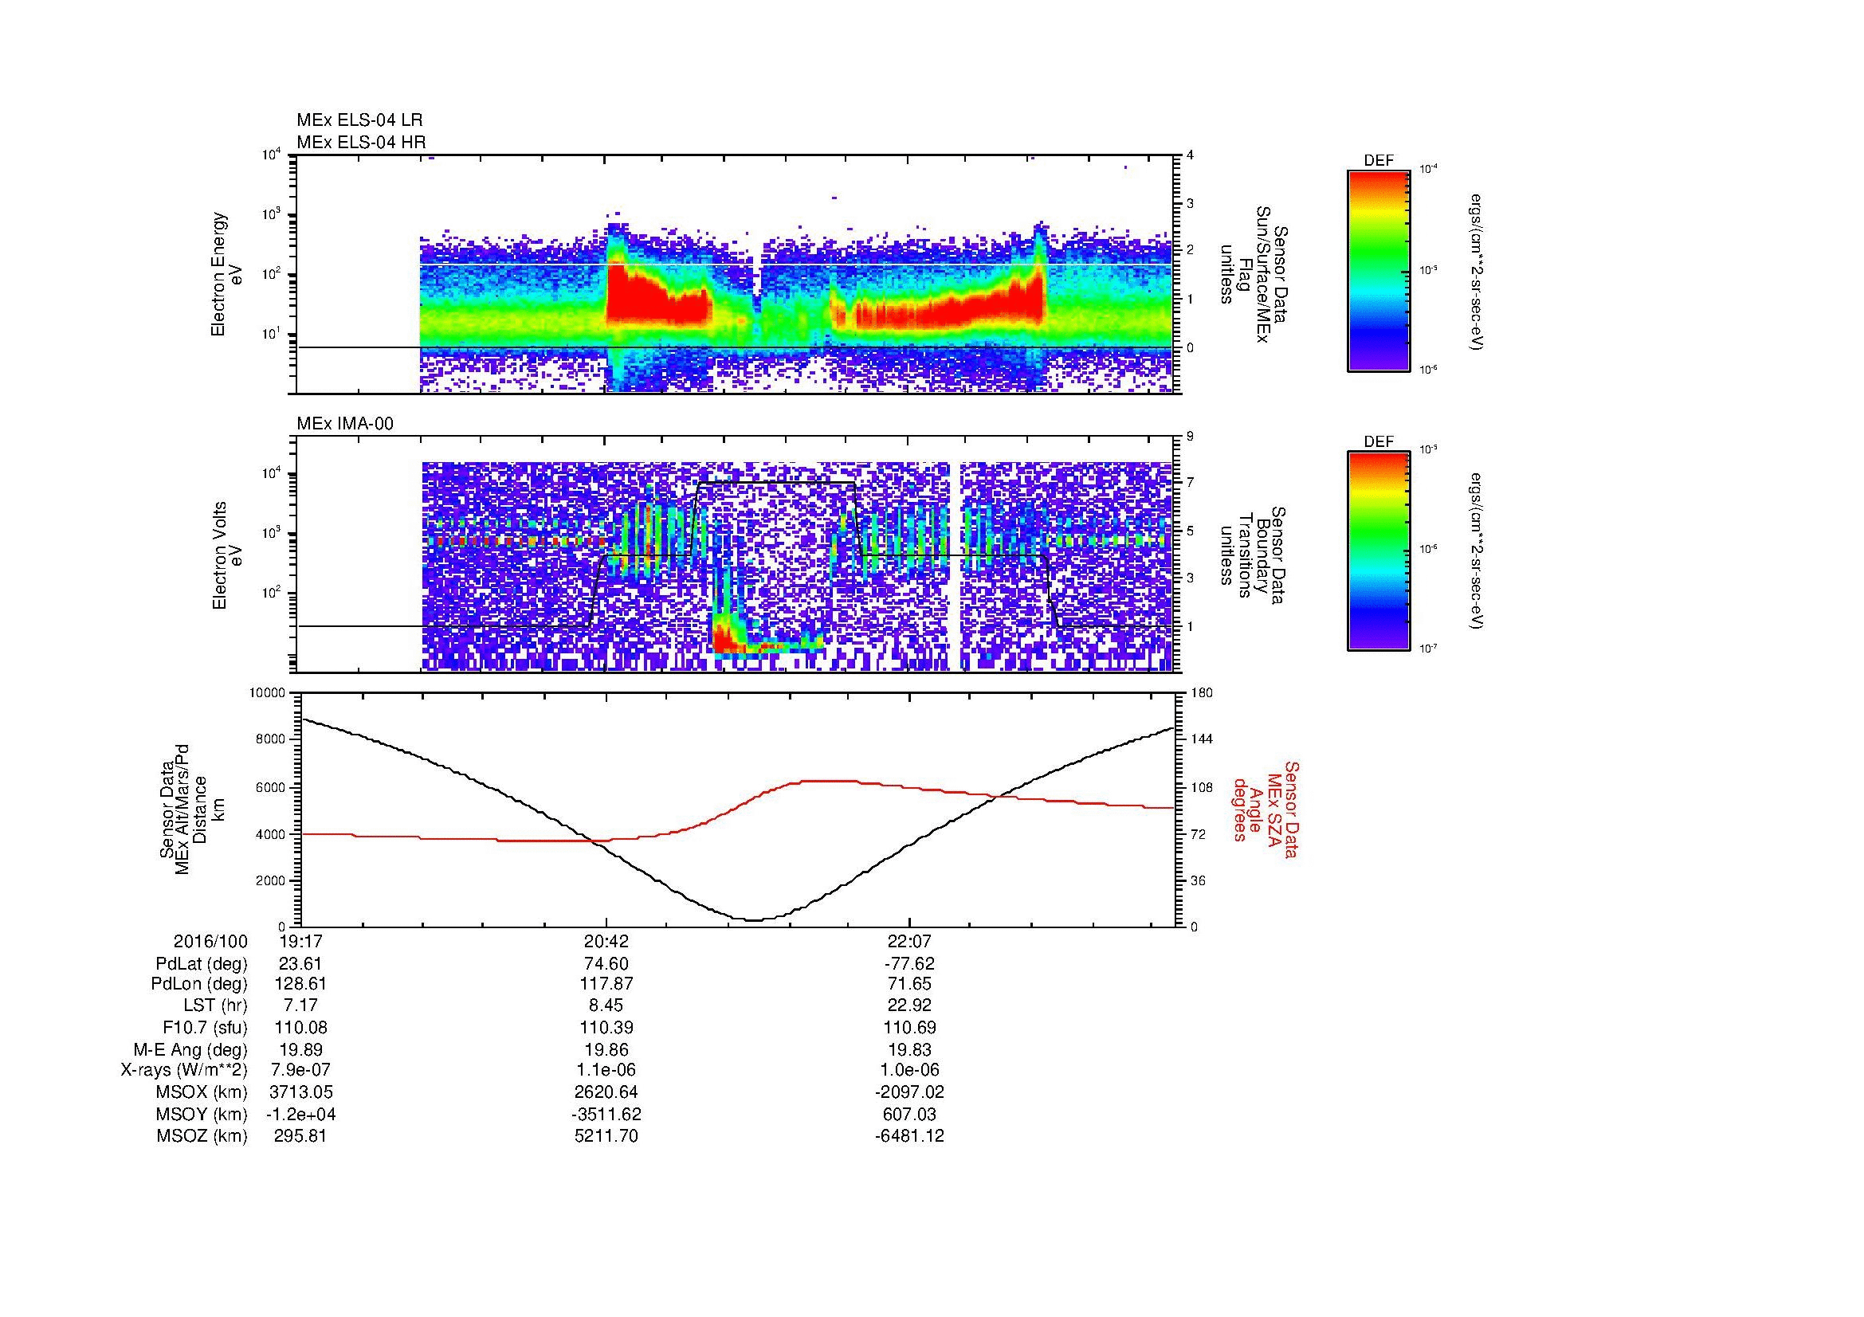This screenshot has width=1864, height=1317.
Task: Click the 'PdLat (deg)' row label
Action: [x=202, y=964]
